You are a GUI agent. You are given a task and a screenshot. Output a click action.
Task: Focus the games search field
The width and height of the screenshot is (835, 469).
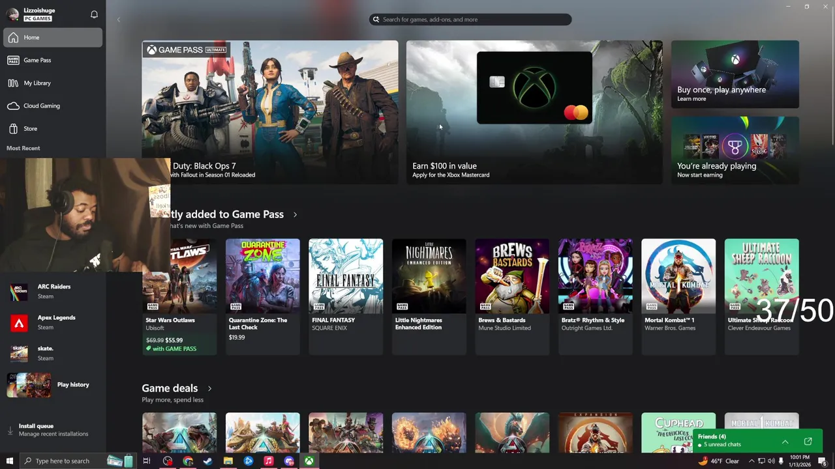pos(470,20)
